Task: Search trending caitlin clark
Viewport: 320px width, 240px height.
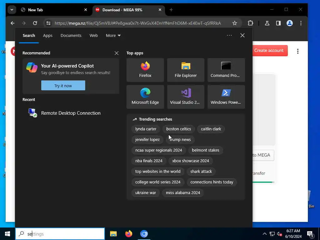Action: pos(211,129)
